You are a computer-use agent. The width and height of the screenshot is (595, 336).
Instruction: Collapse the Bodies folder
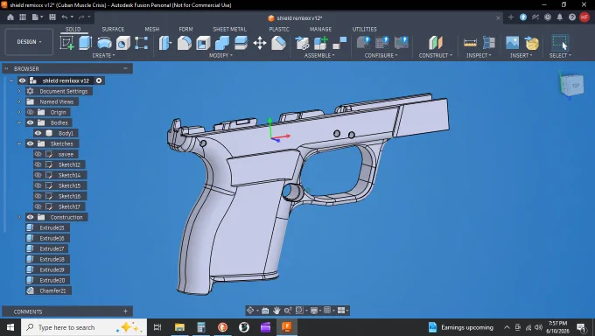pos(19,122)
